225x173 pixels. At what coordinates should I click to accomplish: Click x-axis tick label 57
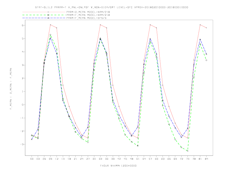(x=150, y=159)
